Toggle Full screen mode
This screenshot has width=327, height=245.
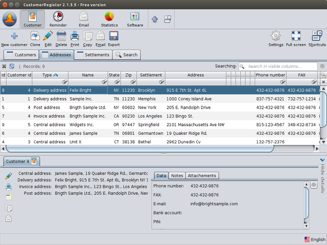click(x=296, y=36)
